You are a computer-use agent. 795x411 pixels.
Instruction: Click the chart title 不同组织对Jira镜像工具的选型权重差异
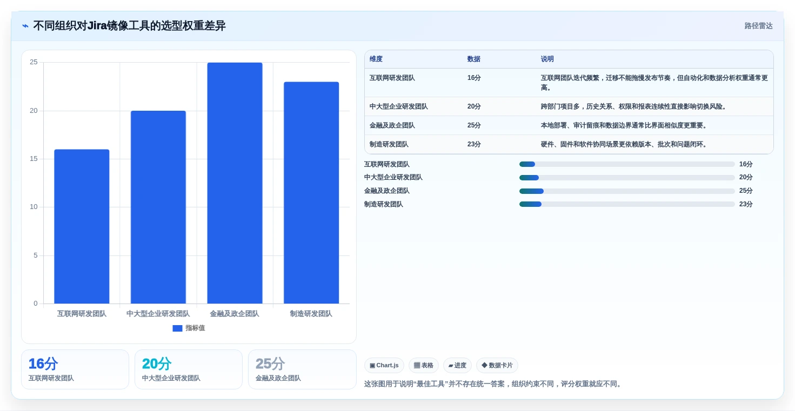[x=130, y=26]
